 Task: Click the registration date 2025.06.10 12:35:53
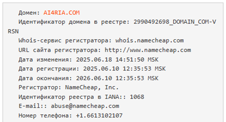pos(117,69)
